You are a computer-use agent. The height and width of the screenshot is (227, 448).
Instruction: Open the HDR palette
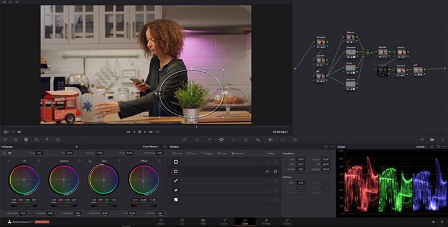click(x=36, y=140)
